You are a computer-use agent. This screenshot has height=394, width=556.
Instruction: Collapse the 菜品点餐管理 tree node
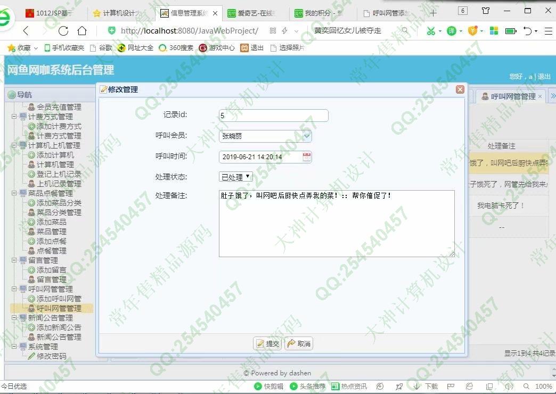click(x=14, y=193)
